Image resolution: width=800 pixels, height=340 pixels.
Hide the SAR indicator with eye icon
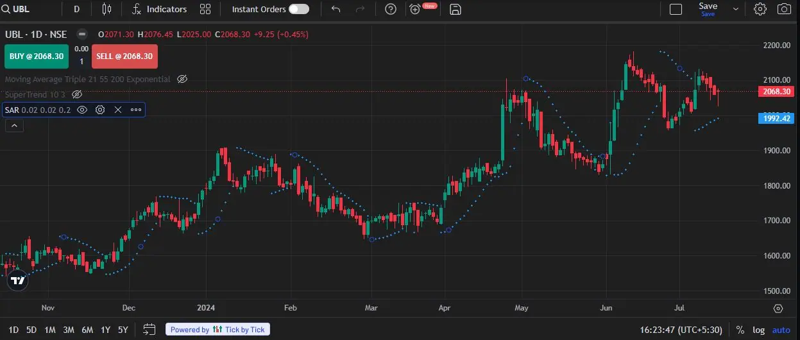(x=82, y=110)
